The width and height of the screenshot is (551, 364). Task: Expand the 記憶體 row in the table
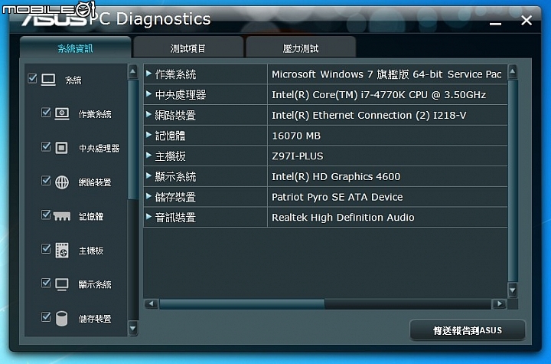click(148, 135)
